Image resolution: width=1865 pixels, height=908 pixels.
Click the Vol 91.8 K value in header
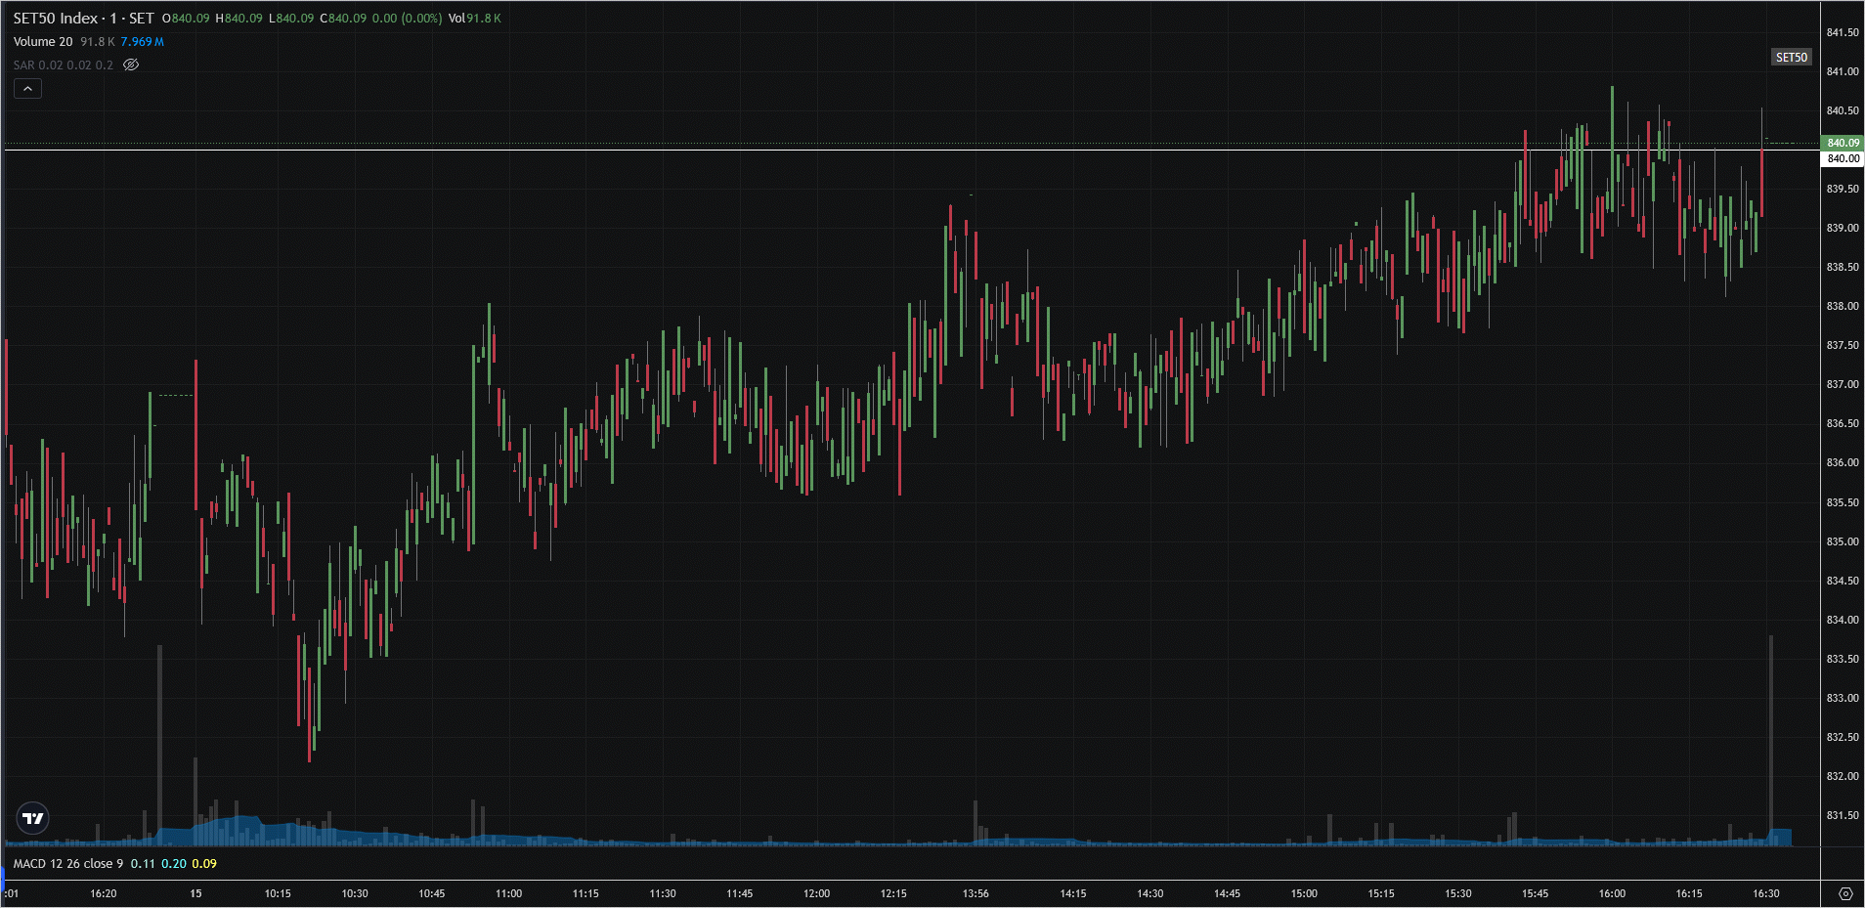[474, 19]
